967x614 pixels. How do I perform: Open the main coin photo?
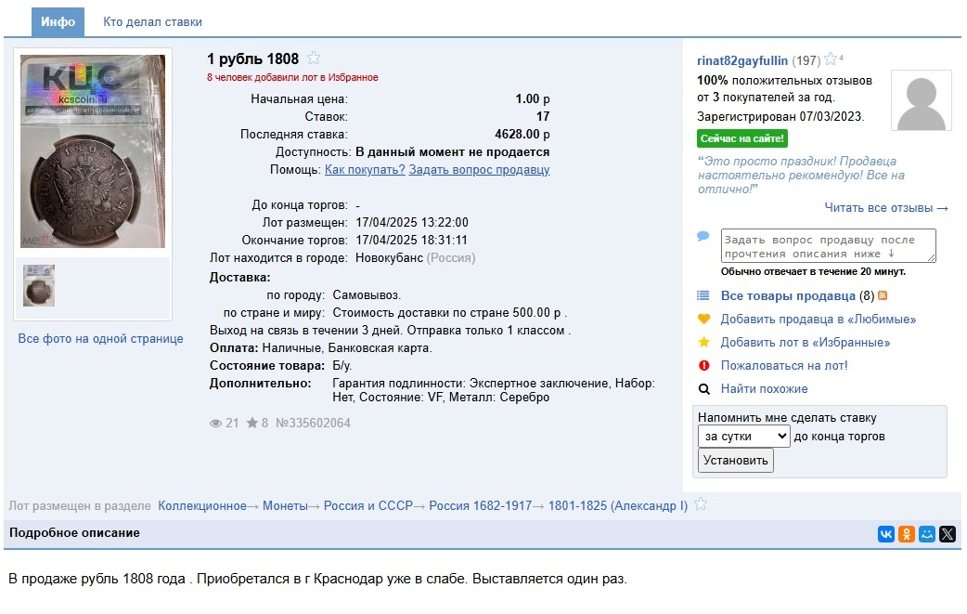coord(93,152)
